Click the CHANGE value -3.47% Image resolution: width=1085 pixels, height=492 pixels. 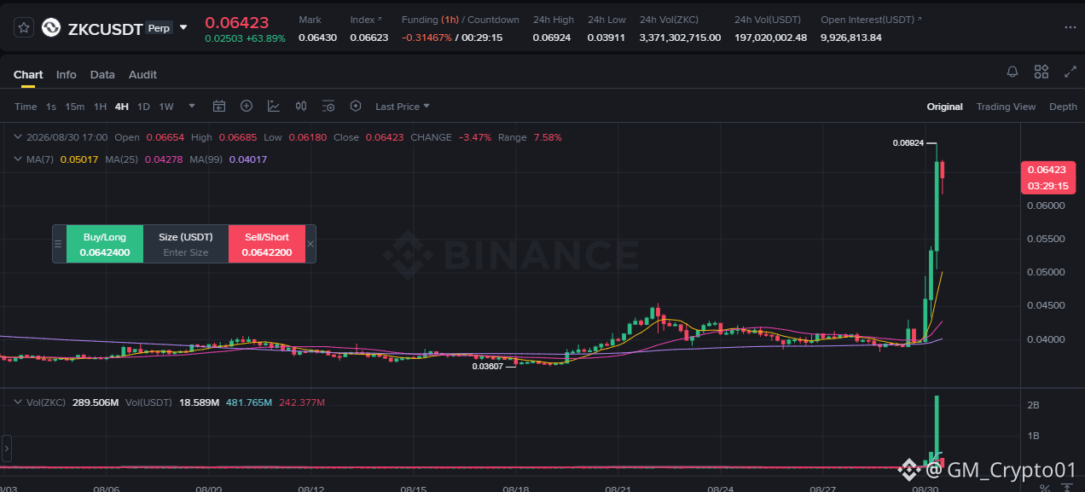click(x=475, y=137)
